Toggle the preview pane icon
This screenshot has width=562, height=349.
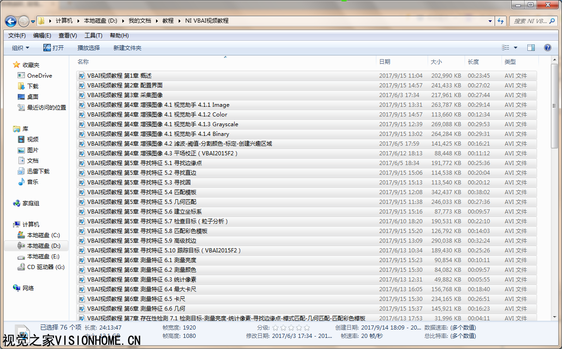(531, 48)
